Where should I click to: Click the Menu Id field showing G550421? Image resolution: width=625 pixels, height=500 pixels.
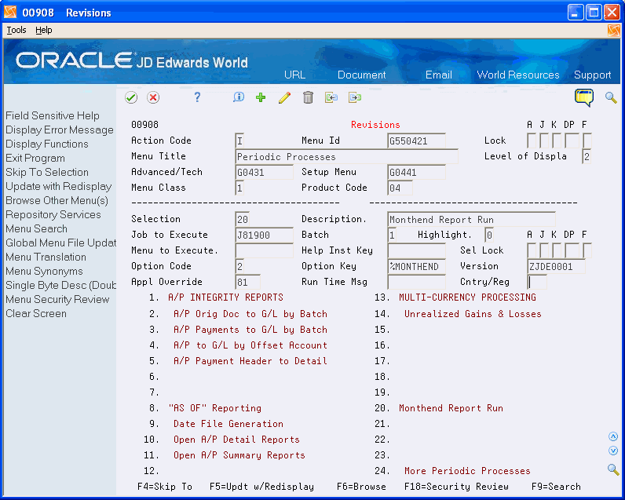pos(416,141)
